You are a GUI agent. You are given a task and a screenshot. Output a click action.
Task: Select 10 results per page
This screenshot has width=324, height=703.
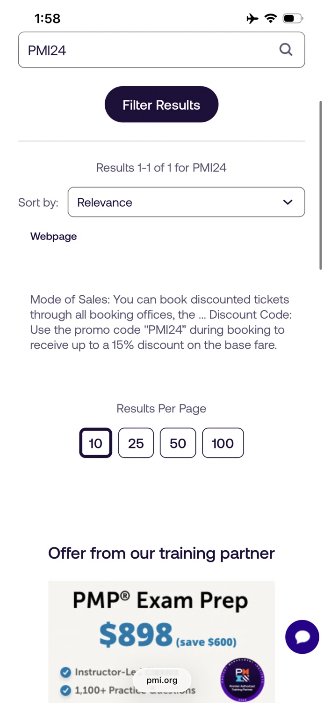click(x=95, y=443)
